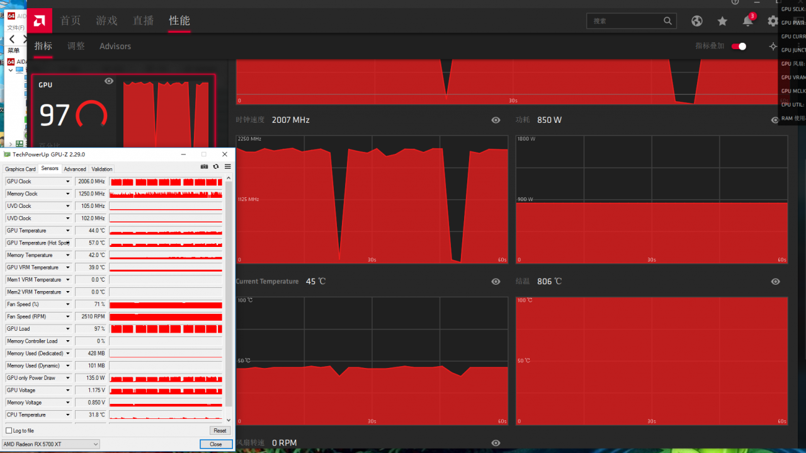Select the 指标 metrics sub-tab
The width and height of the screenshot is (806, 453).
click(x=43, y=46)
